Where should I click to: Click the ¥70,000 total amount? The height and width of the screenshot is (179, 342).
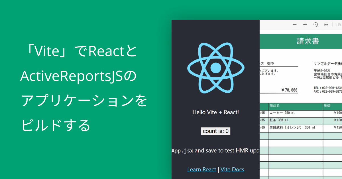(x=289, y=90)
